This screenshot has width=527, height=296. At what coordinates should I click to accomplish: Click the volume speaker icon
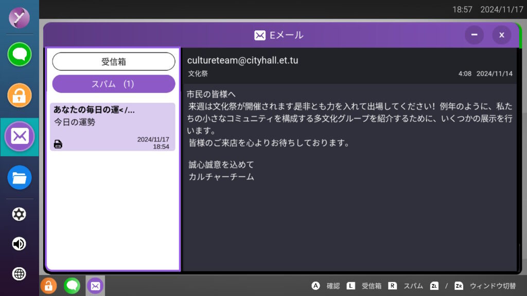[19, 244]
